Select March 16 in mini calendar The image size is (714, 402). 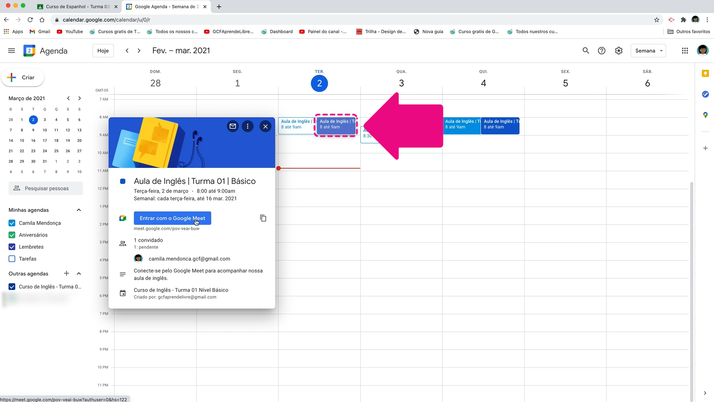33,141
